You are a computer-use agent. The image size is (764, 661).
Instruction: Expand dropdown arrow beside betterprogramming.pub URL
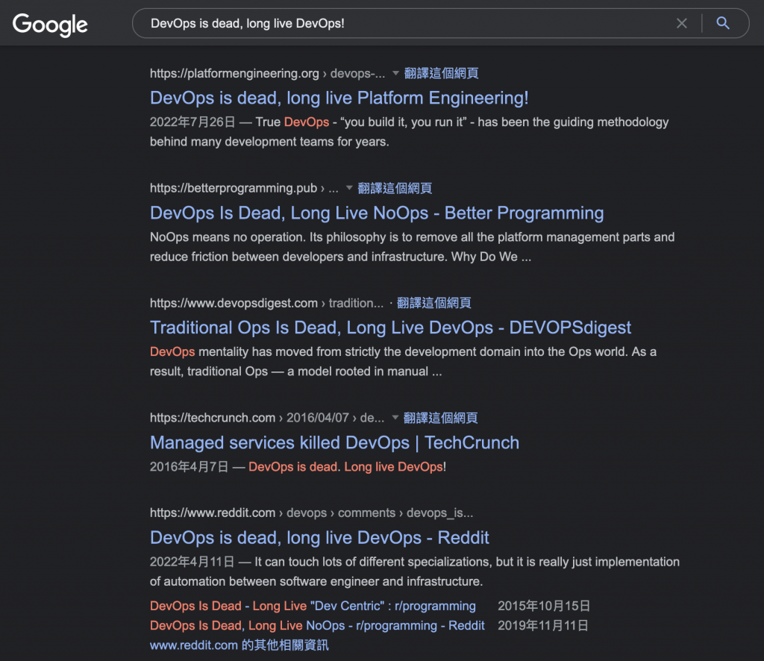tap(349, 188)
